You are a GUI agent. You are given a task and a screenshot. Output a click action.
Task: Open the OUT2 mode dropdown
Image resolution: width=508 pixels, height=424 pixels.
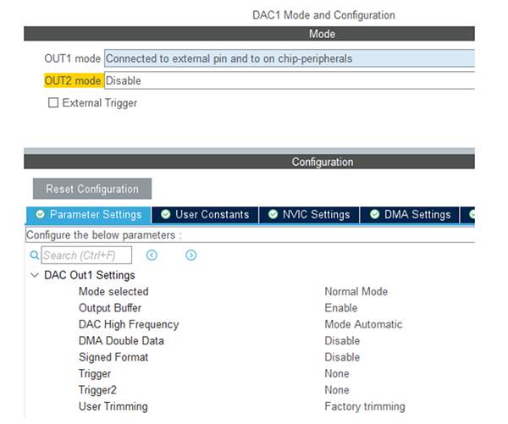click(288, 81)
